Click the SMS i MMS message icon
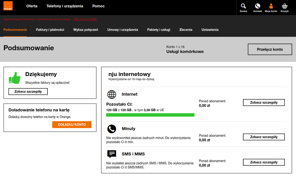The height and width of the screenshot is (176, 296). (112, 154)
